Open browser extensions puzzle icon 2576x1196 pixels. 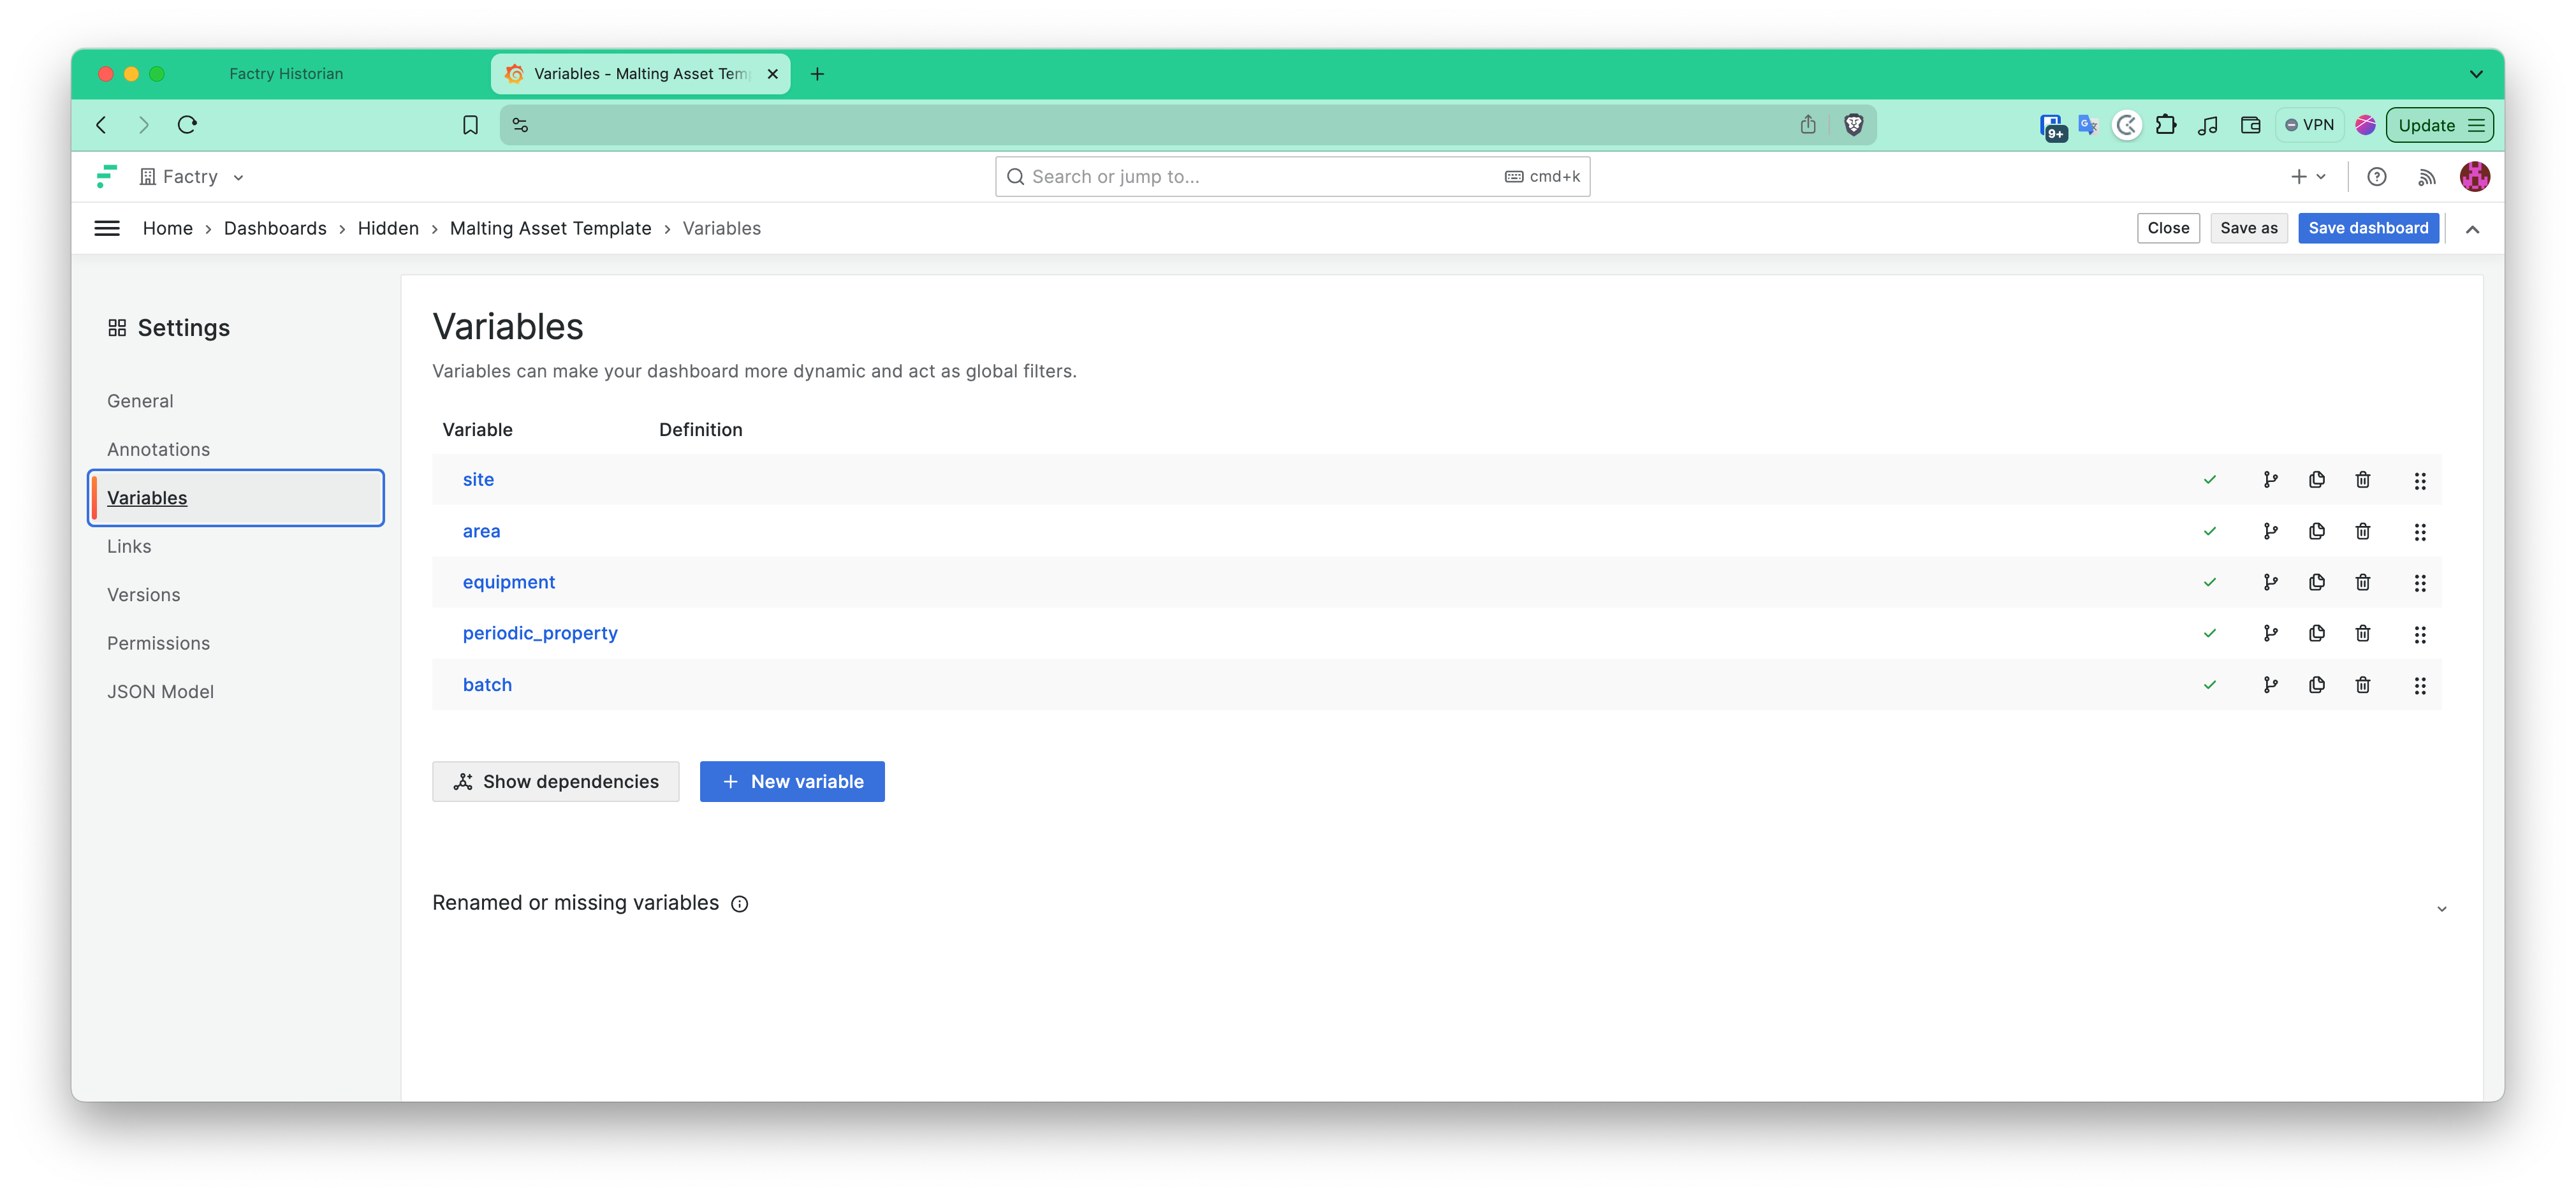tap(2165, 125)
